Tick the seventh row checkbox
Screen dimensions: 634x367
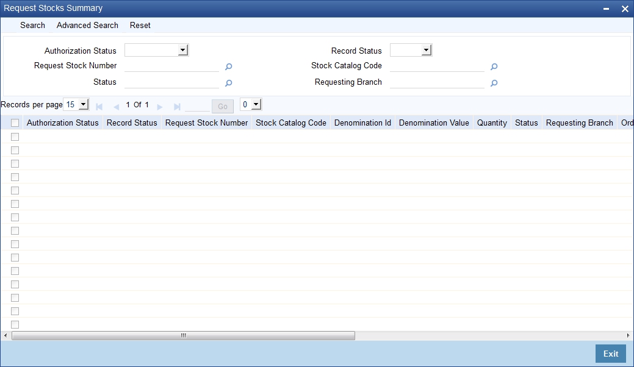click(15, 217)
